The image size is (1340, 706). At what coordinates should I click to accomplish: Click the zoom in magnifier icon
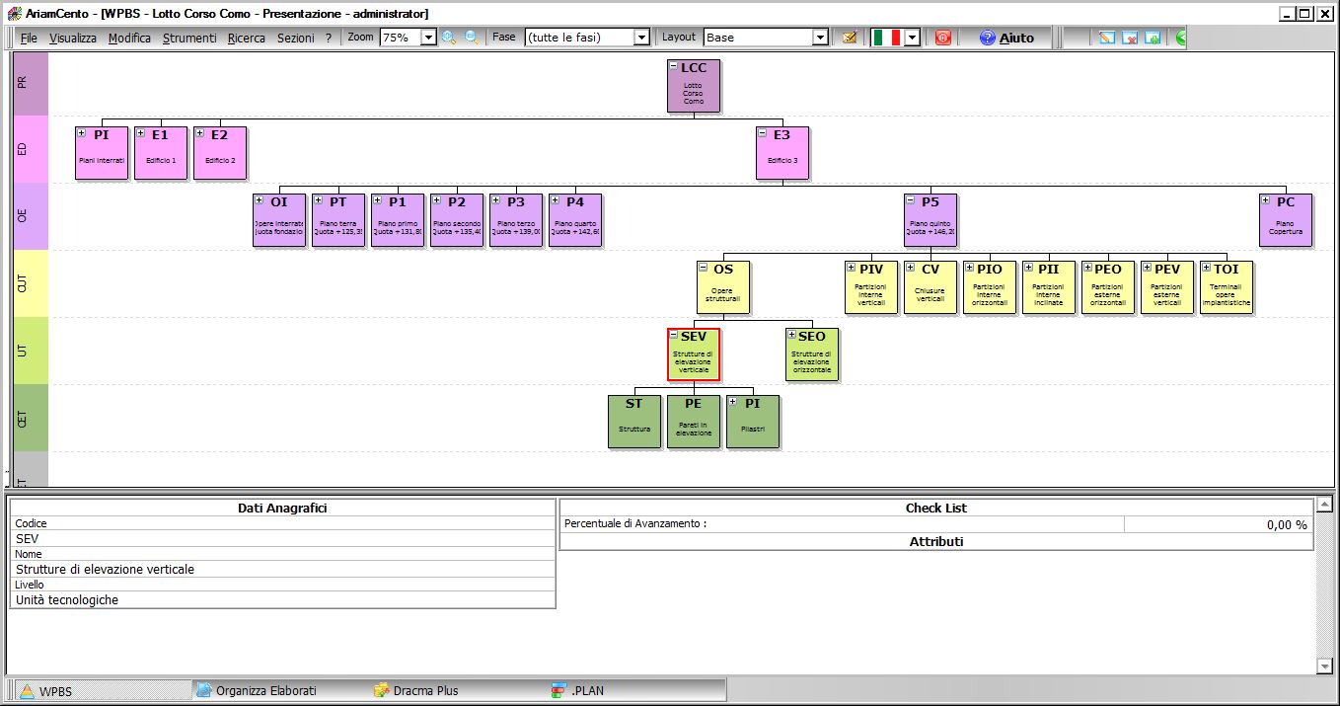[449, 38]
